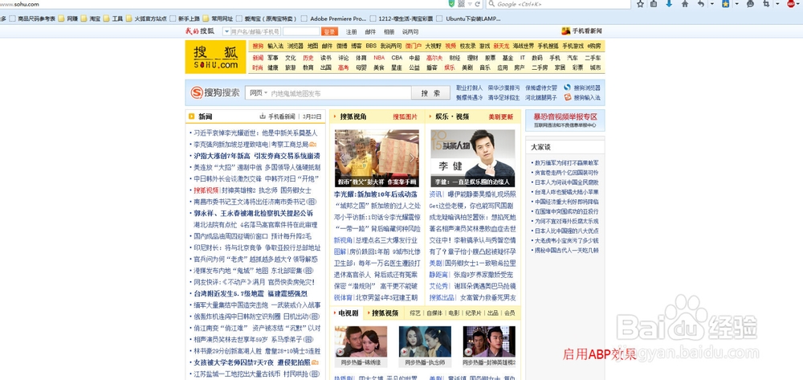The height and width of the screenshot is (380, 803).
Task: Click the Adblock Plus ABP icon
Action: click(x=791, y=4)
